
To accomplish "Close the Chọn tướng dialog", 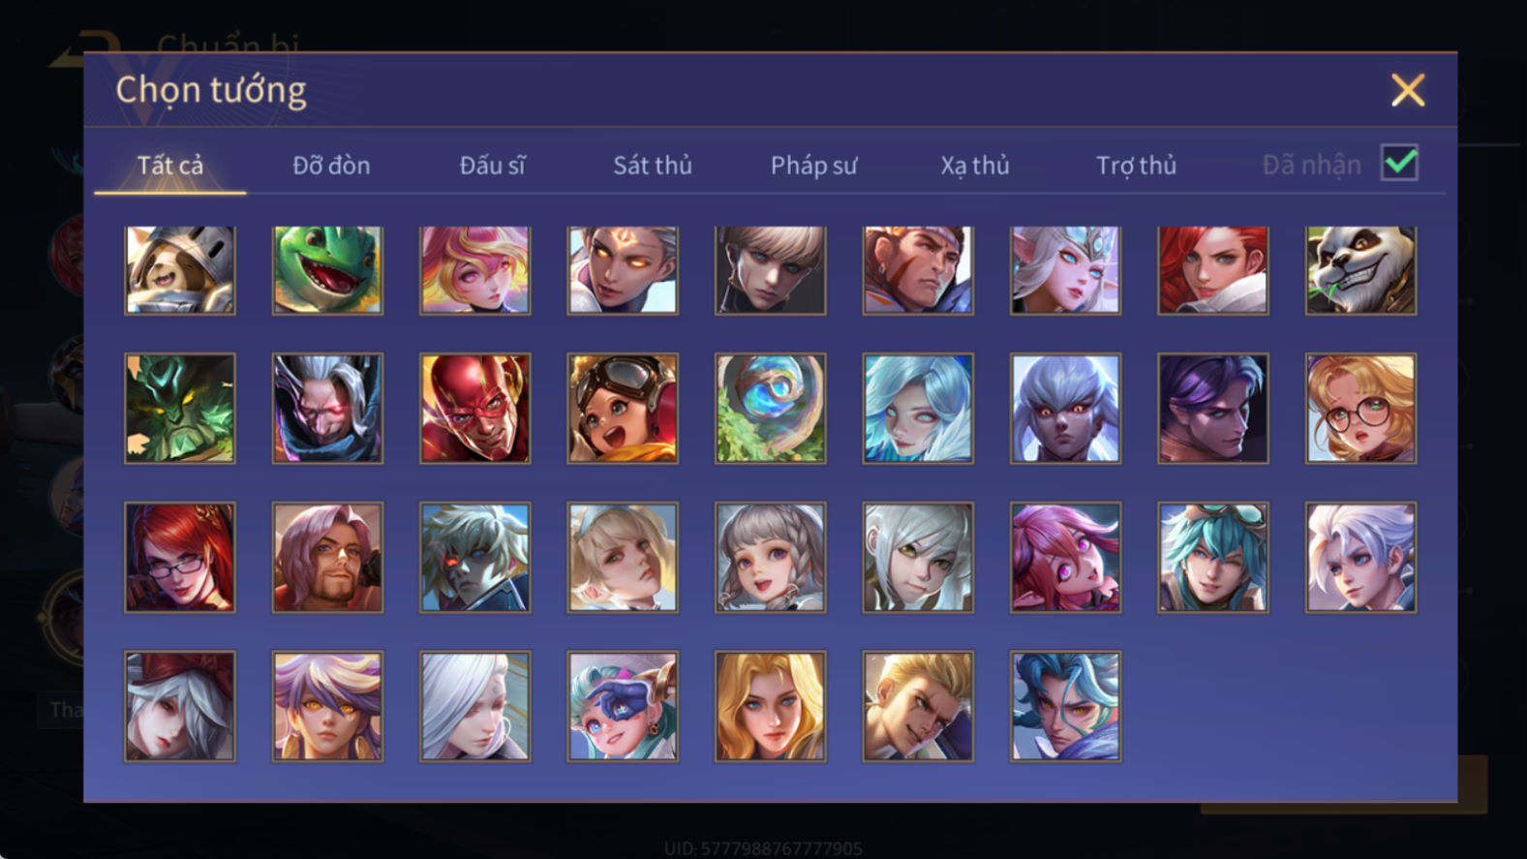I will [x=1407, y=90].
